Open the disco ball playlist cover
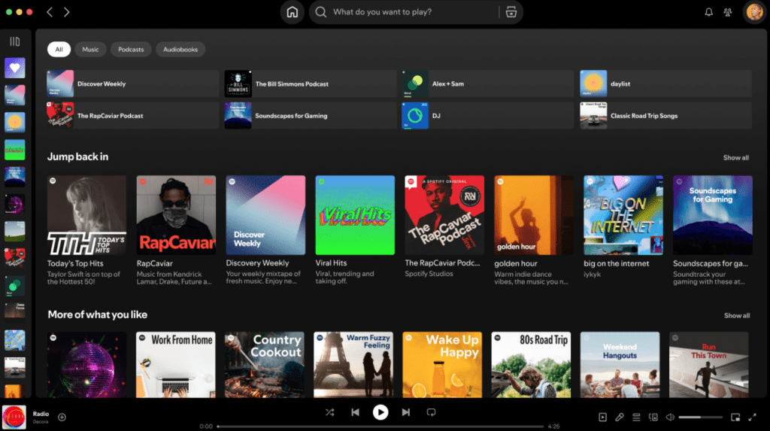 [87, 365]
